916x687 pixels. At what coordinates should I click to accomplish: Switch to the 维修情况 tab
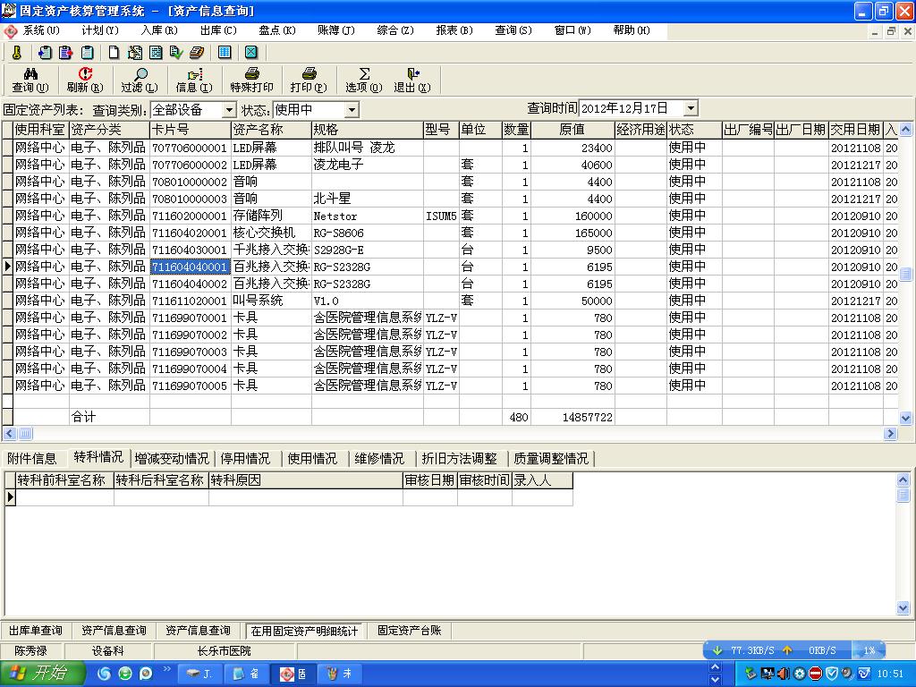click(379, 459)
